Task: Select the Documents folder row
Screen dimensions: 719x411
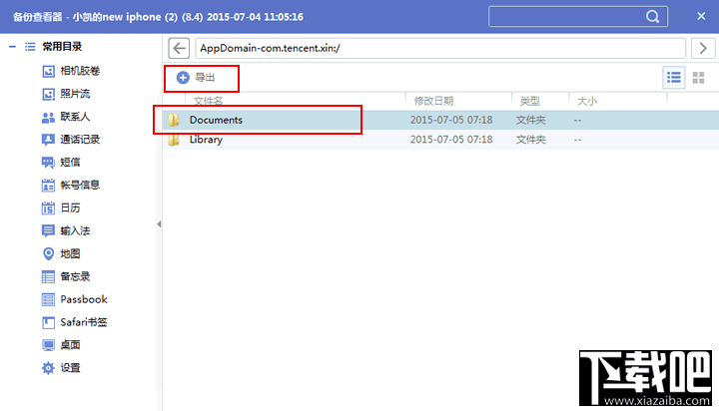Action: pyautogui.click(x=440, y=120)
